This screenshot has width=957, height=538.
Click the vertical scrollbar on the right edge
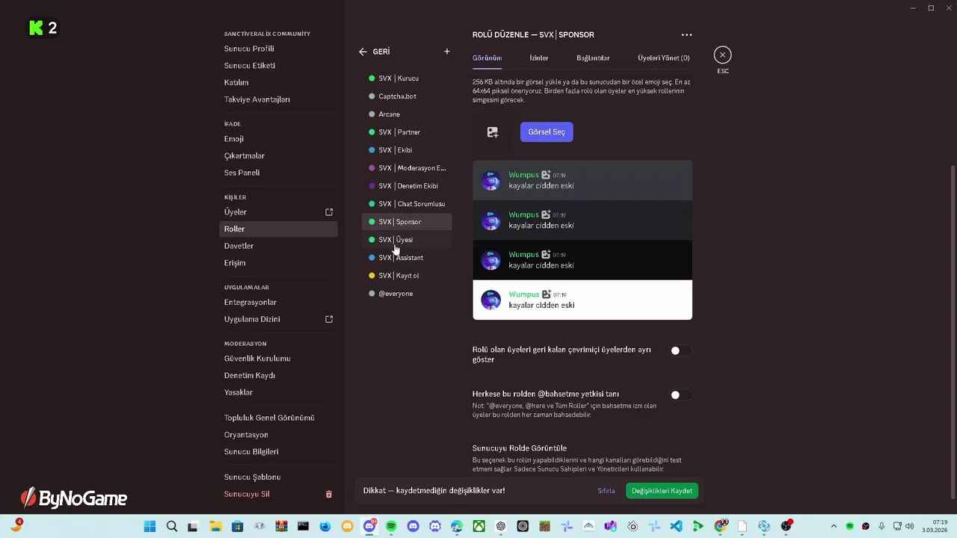coord(953,333)
